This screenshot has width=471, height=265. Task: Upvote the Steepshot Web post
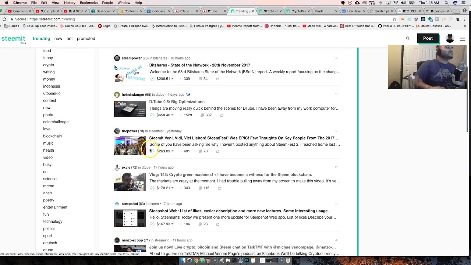click(x=152, y=224)
